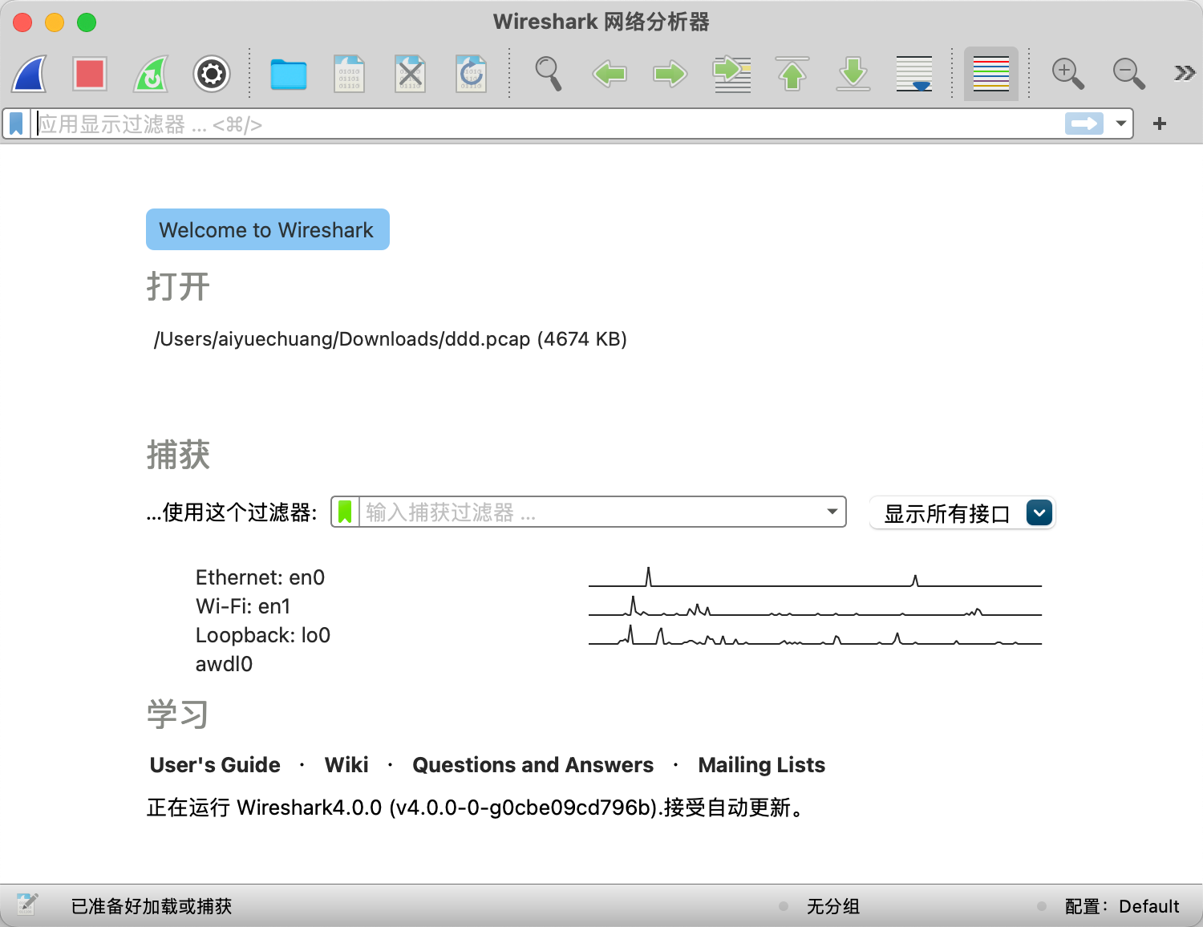Select the Ethernet: en0 interface
This screenshot has width=1203, height=927.
click(260, 577)
